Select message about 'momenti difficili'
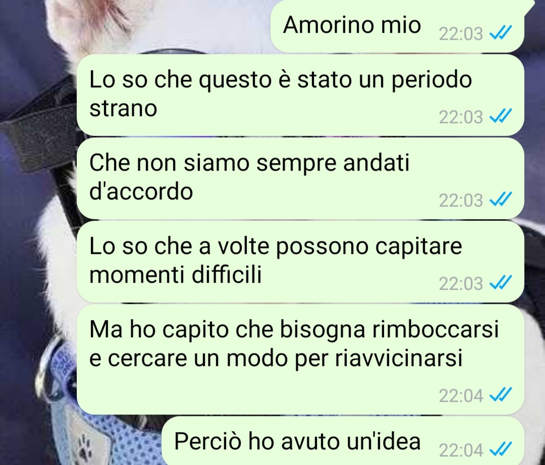Screen dimensions: 545x465 300,262
